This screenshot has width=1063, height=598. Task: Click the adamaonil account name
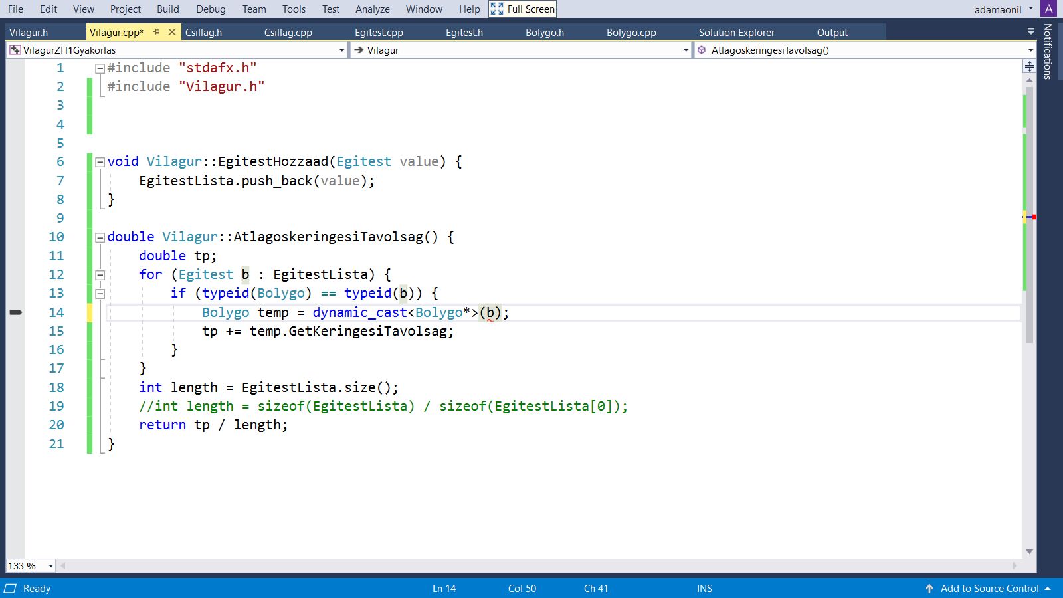(x=997, y=9)
